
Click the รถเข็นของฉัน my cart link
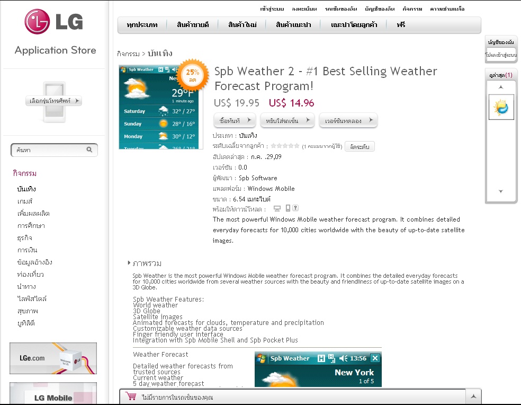coord(341,9)
